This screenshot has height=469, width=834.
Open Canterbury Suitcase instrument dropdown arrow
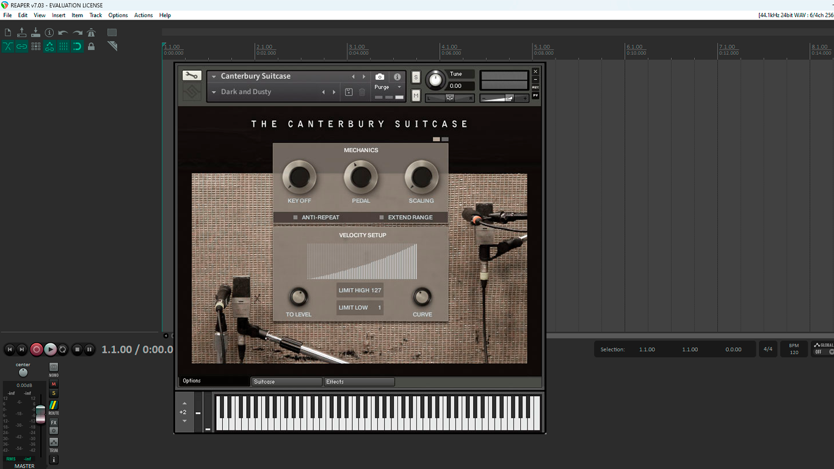pos(214,76)
